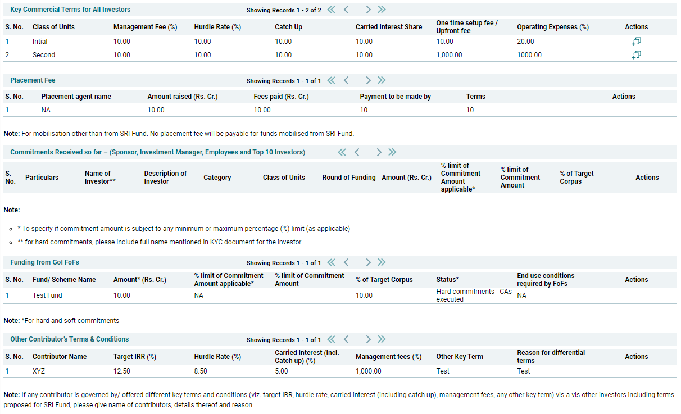
Task: Go to previous page of Funding from GoI FoFs
Action: point(346,262)
